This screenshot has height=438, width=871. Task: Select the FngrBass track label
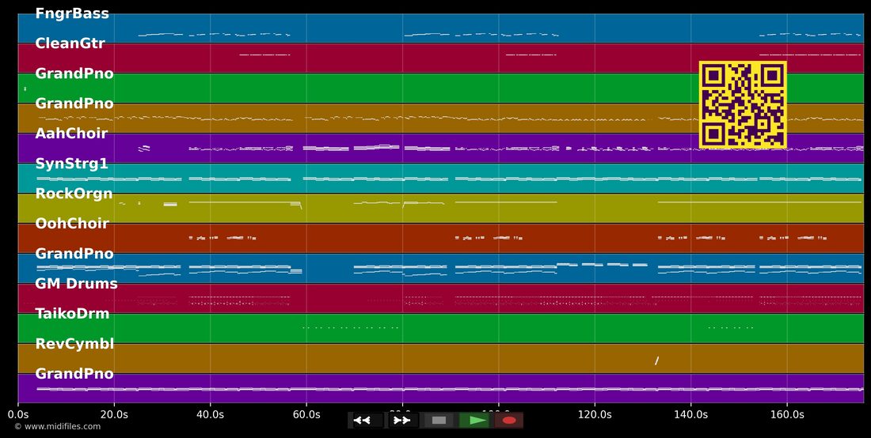72,13
